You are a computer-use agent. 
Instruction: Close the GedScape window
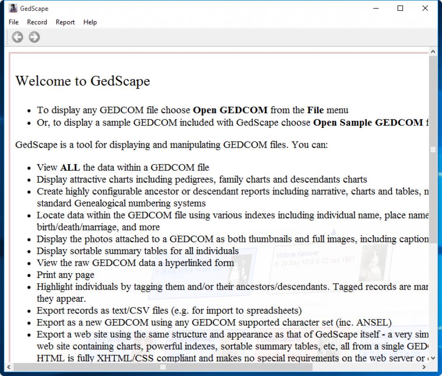pos(425,8)
